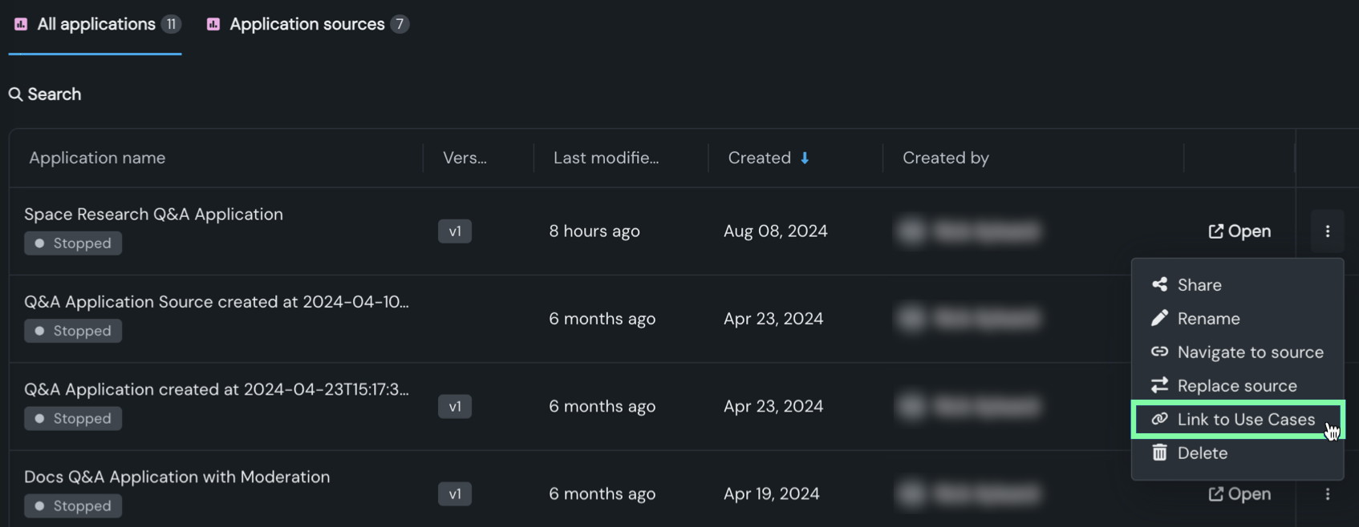Screen dimensions: 1359x527
Task: Sort by Application name column header
Action: [x=97, y=158]
